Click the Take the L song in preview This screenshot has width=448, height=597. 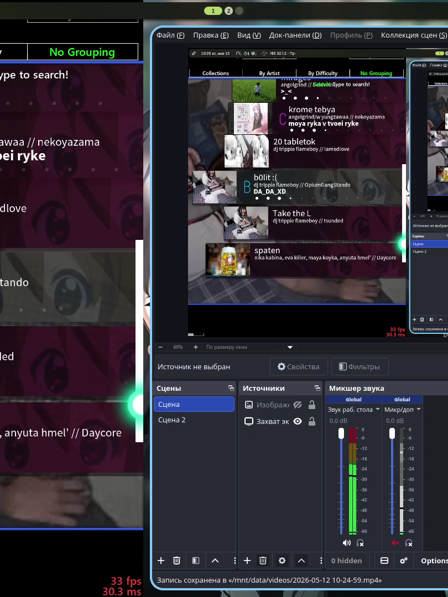pos(315,223)
